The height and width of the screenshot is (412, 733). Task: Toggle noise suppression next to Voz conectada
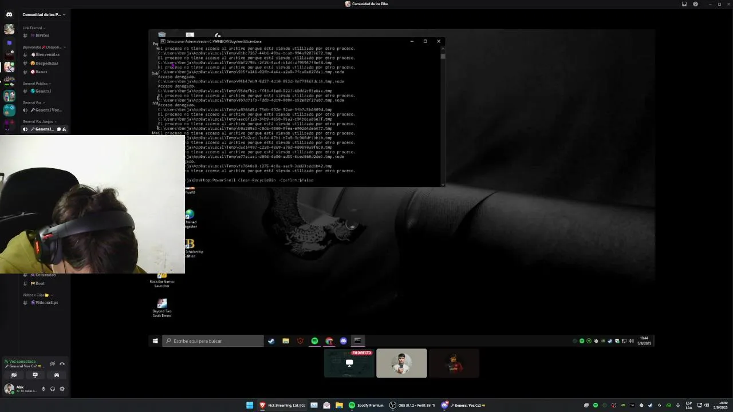click(x=52, y=363)
